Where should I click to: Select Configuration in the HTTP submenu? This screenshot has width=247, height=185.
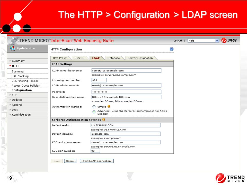(x=22, y=90)
